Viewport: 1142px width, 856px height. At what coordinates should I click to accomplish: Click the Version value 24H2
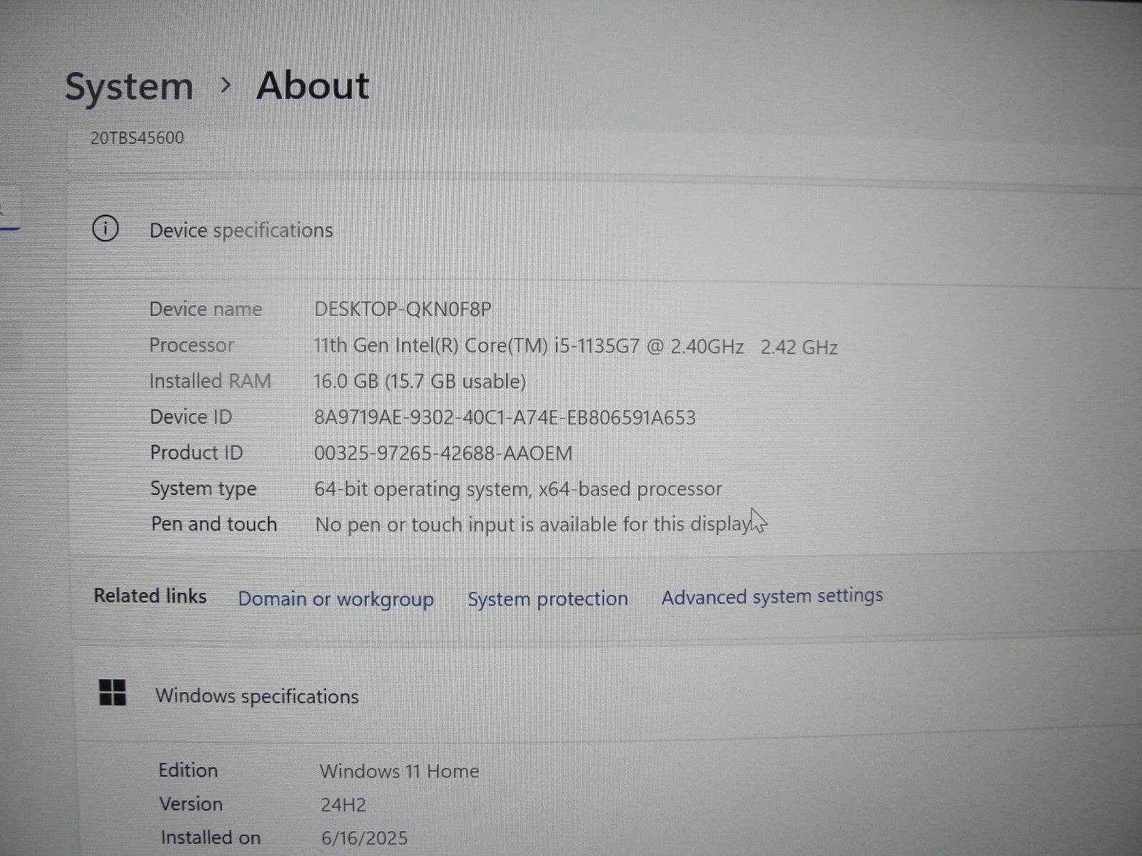[x=343, y=804]
